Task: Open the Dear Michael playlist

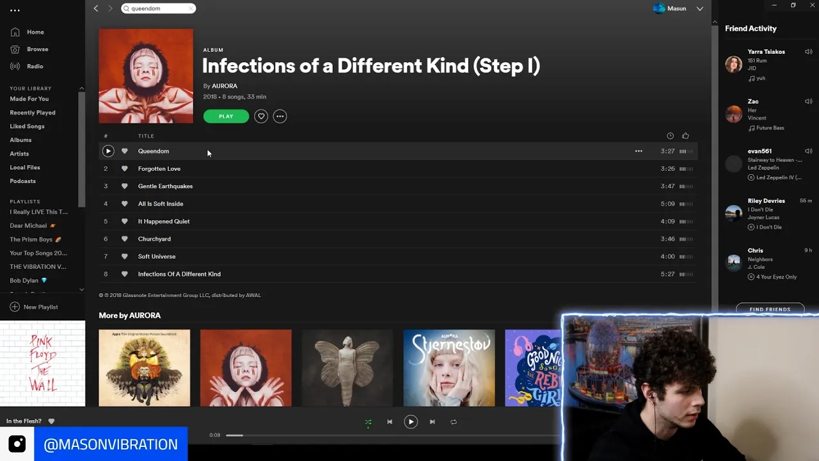Action: click(x=33, y=225)
